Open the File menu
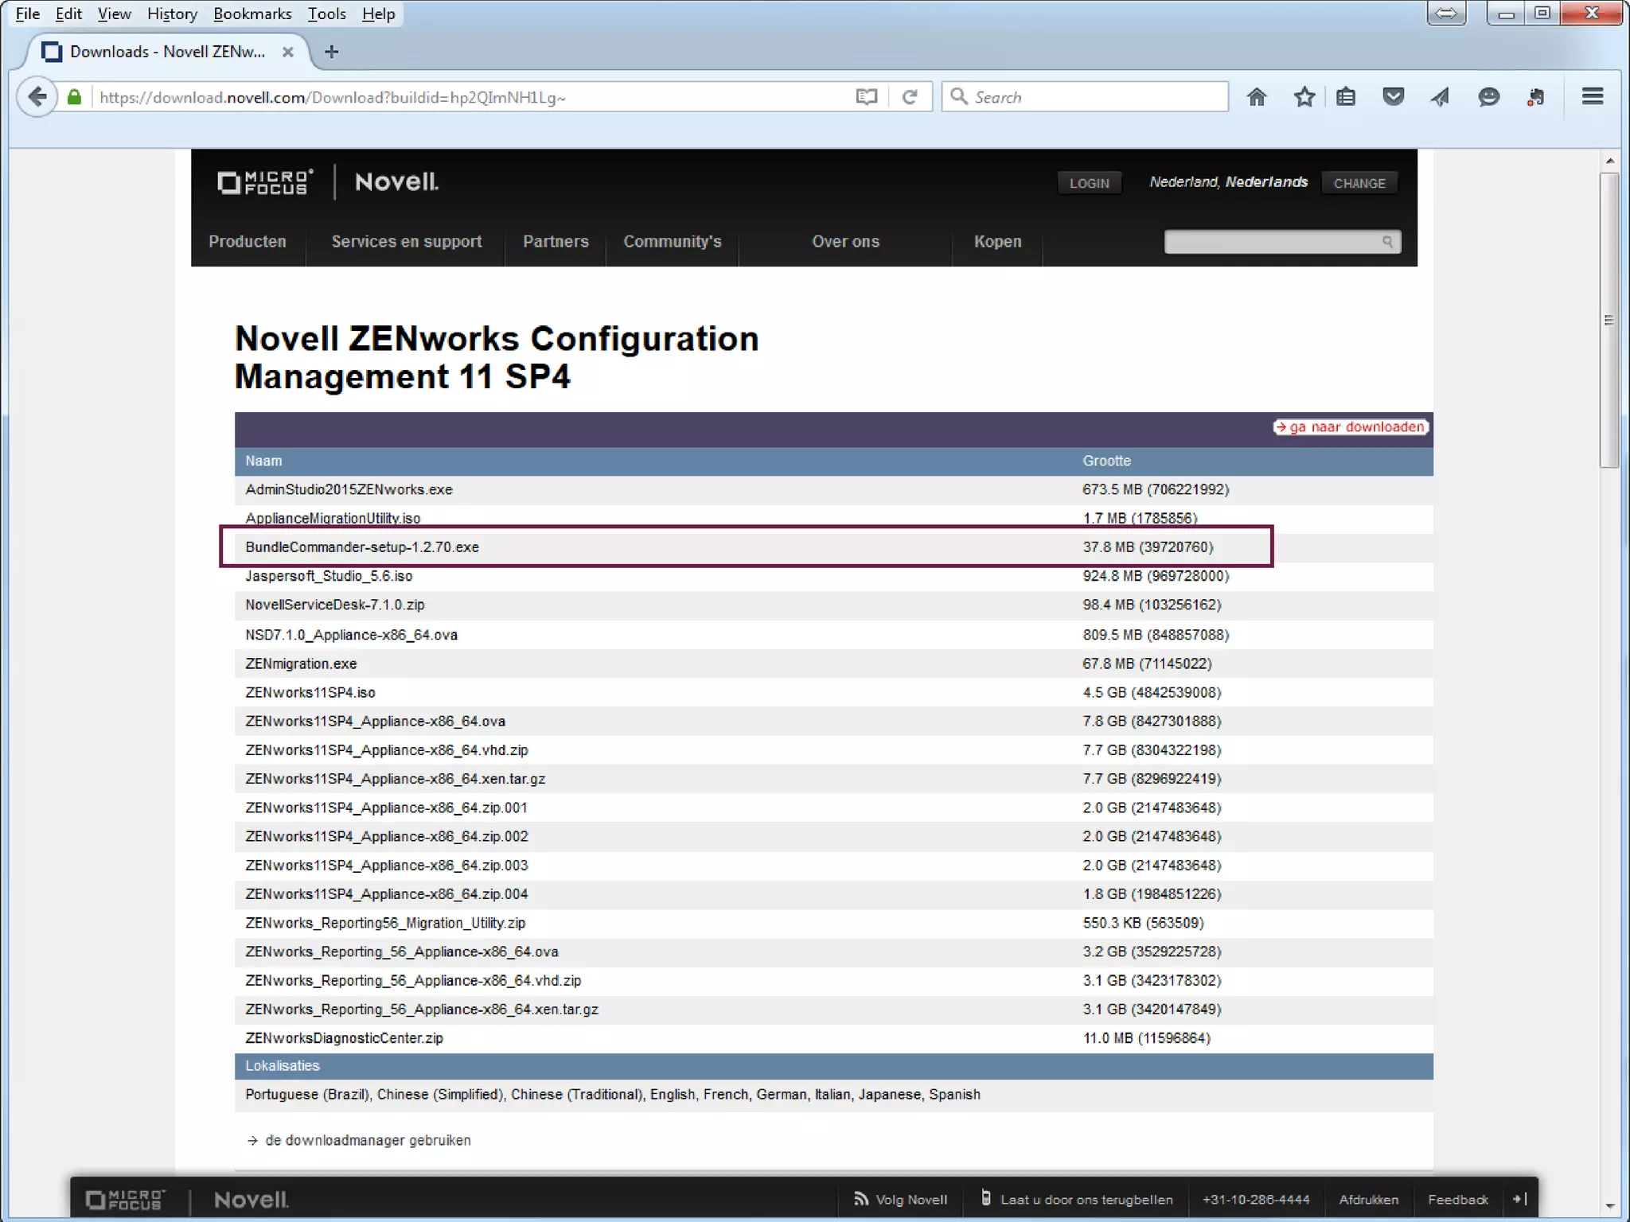 (28, 14)
